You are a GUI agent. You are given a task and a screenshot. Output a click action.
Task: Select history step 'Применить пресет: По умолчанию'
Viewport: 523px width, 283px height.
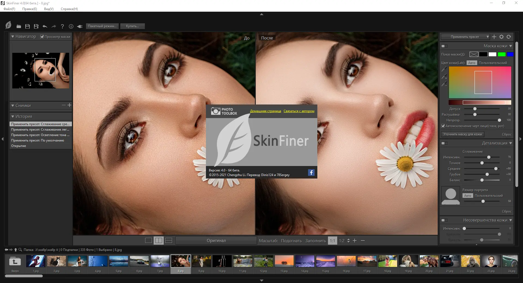coord(41,140)
